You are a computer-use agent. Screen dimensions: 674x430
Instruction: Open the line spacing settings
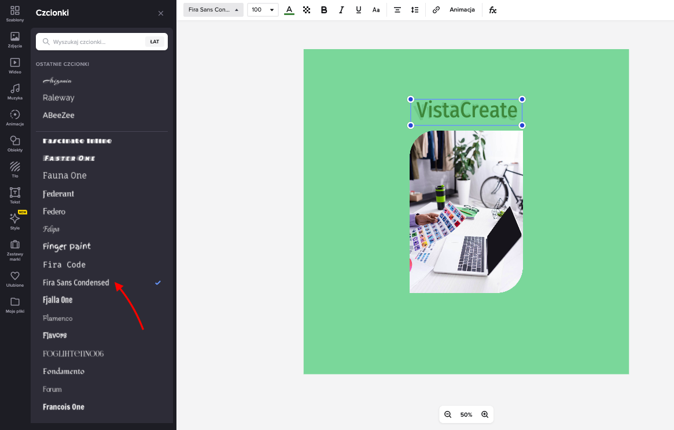point(415,10)
